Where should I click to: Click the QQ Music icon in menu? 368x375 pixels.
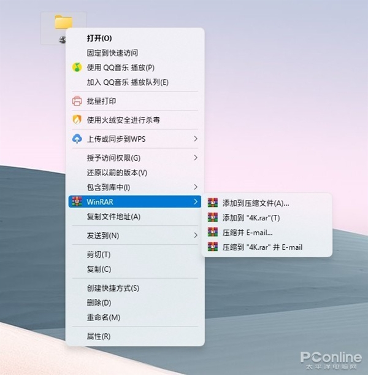point(77,68)
